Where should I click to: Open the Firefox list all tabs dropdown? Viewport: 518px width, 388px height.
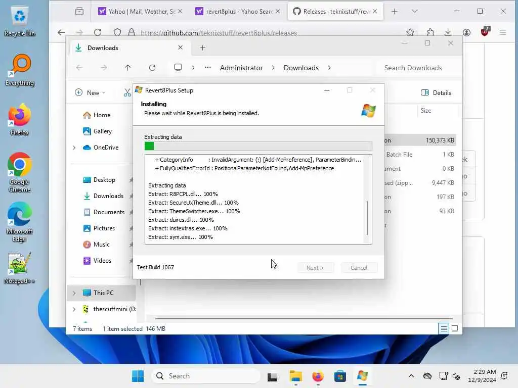(415, 12)
